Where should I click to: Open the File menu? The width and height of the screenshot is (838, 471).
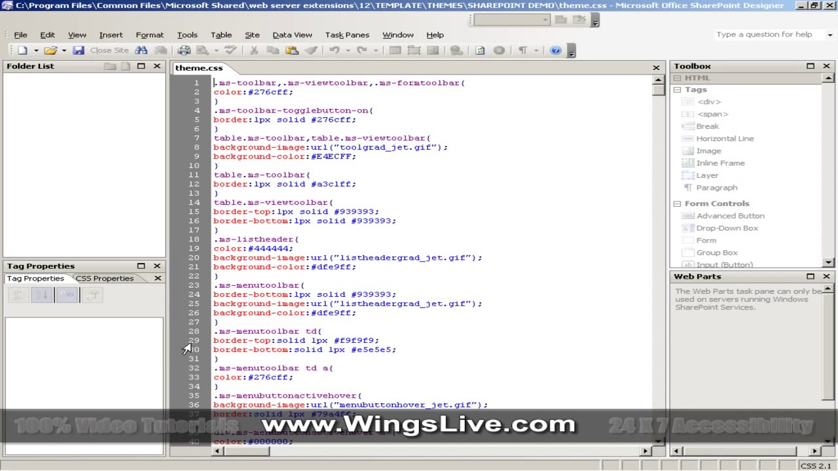(x=21, y=35)
